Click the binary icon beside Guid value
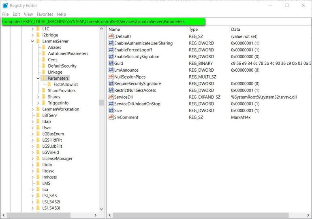 point(111,64)
